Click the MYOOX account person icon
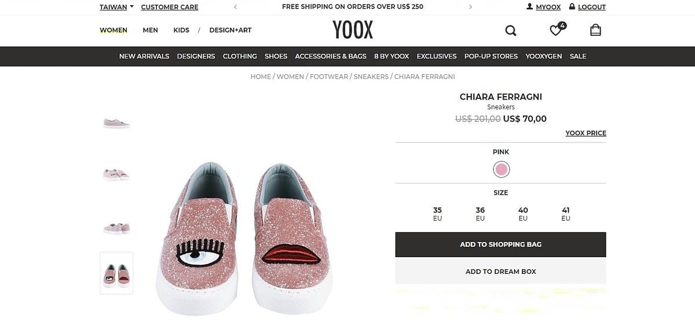The width and height of the screenshot is (695, 322). tap(529, 7)
